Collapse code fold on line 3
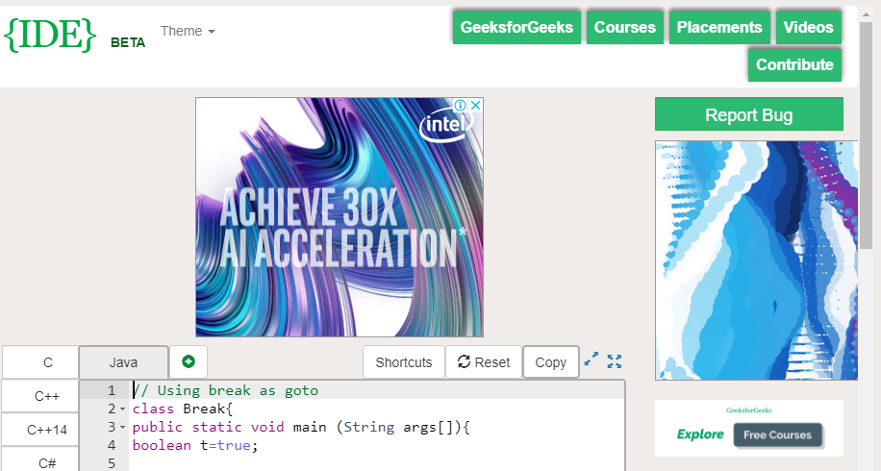Screen dimensions: 881x471 tap(122, 428)
